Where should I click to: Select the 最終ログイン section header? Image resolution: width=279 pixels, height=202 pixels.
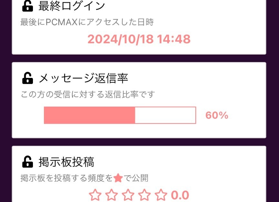71,5
